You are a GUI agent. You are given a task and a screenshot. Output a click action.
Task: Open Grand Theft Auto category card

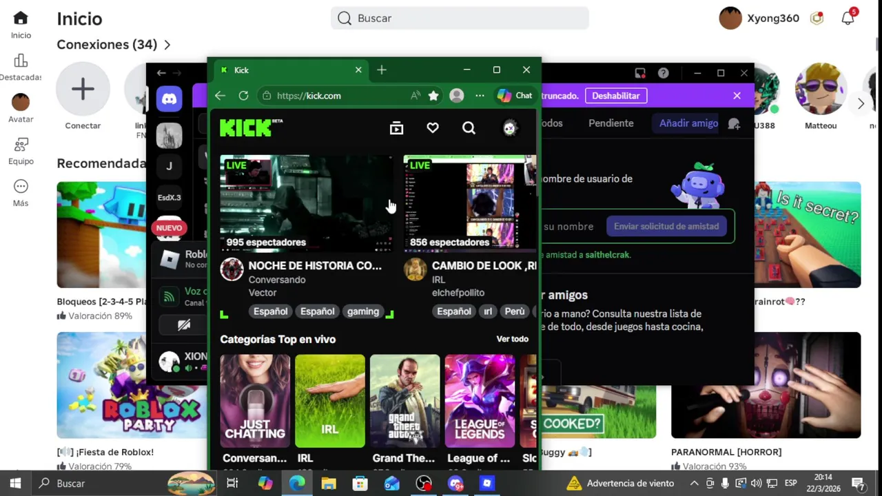coord(404,401)
